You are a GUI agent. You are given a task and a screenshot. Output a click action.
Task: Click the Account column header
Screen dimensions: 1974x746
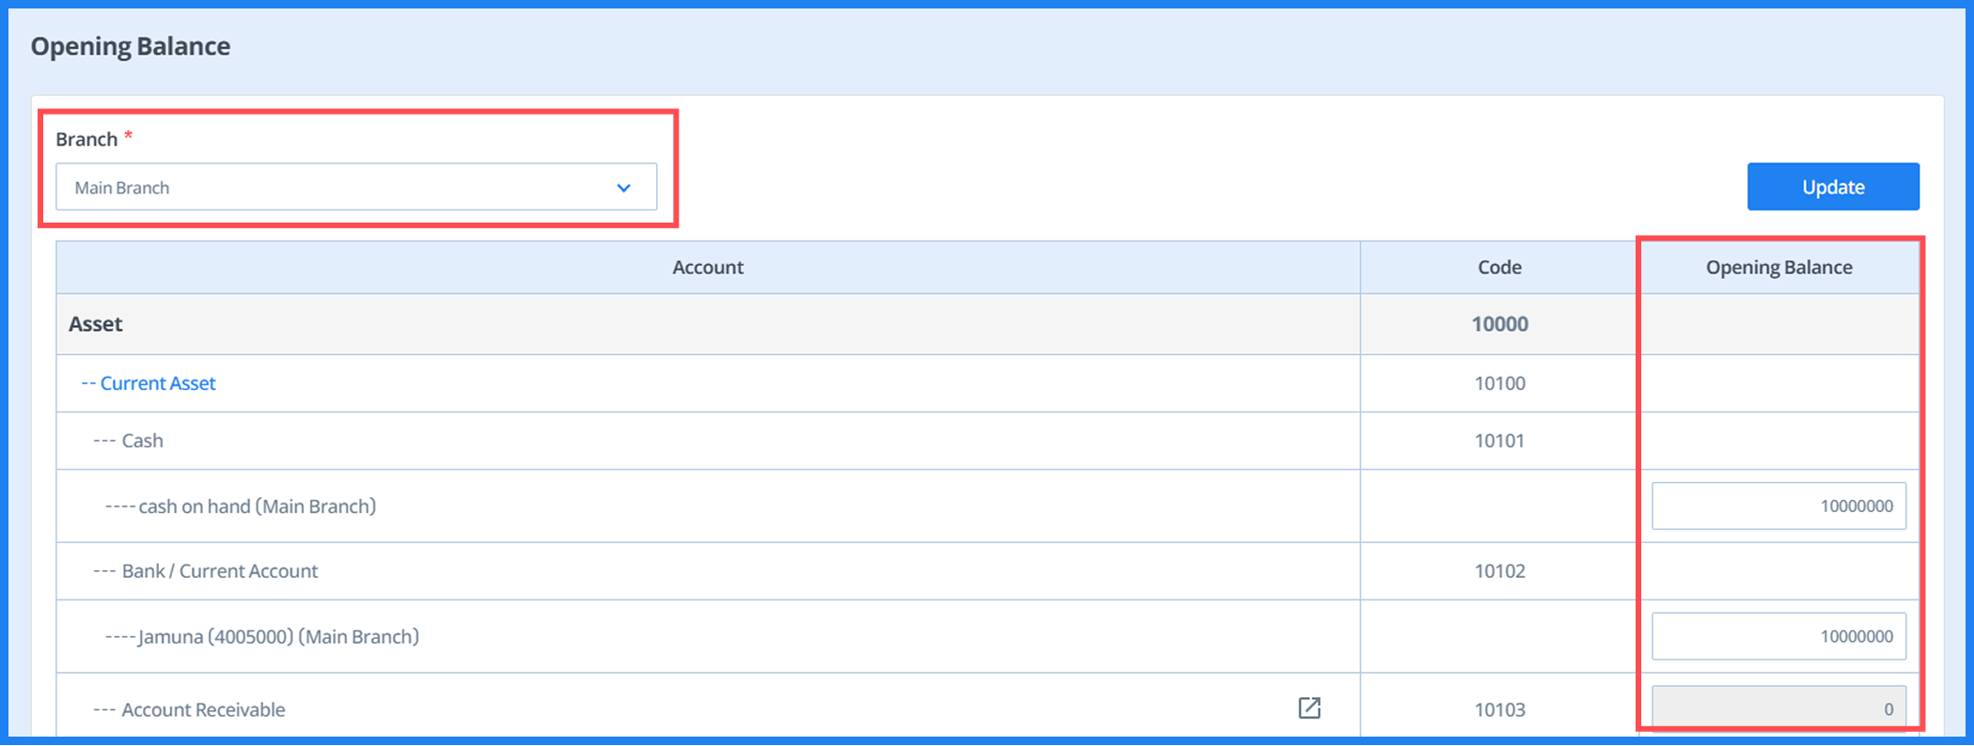[x=707, y=268]
